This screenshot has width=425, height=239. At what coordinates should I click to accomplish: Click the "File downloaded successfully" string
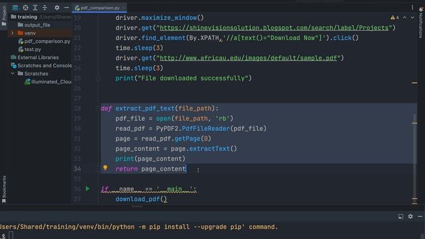pos(193,78)
